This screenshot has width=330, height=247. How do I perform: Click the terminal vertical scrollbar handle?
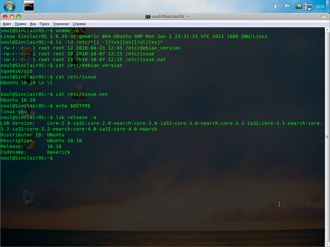coord(327,137)
